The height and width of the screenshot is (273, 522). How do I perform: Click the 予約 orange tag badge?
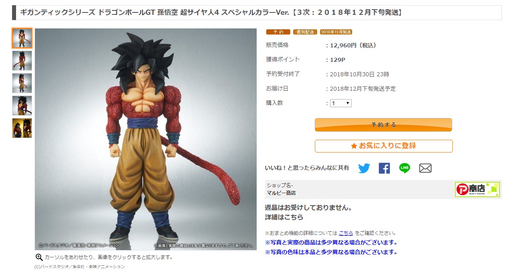click(278, 32)
